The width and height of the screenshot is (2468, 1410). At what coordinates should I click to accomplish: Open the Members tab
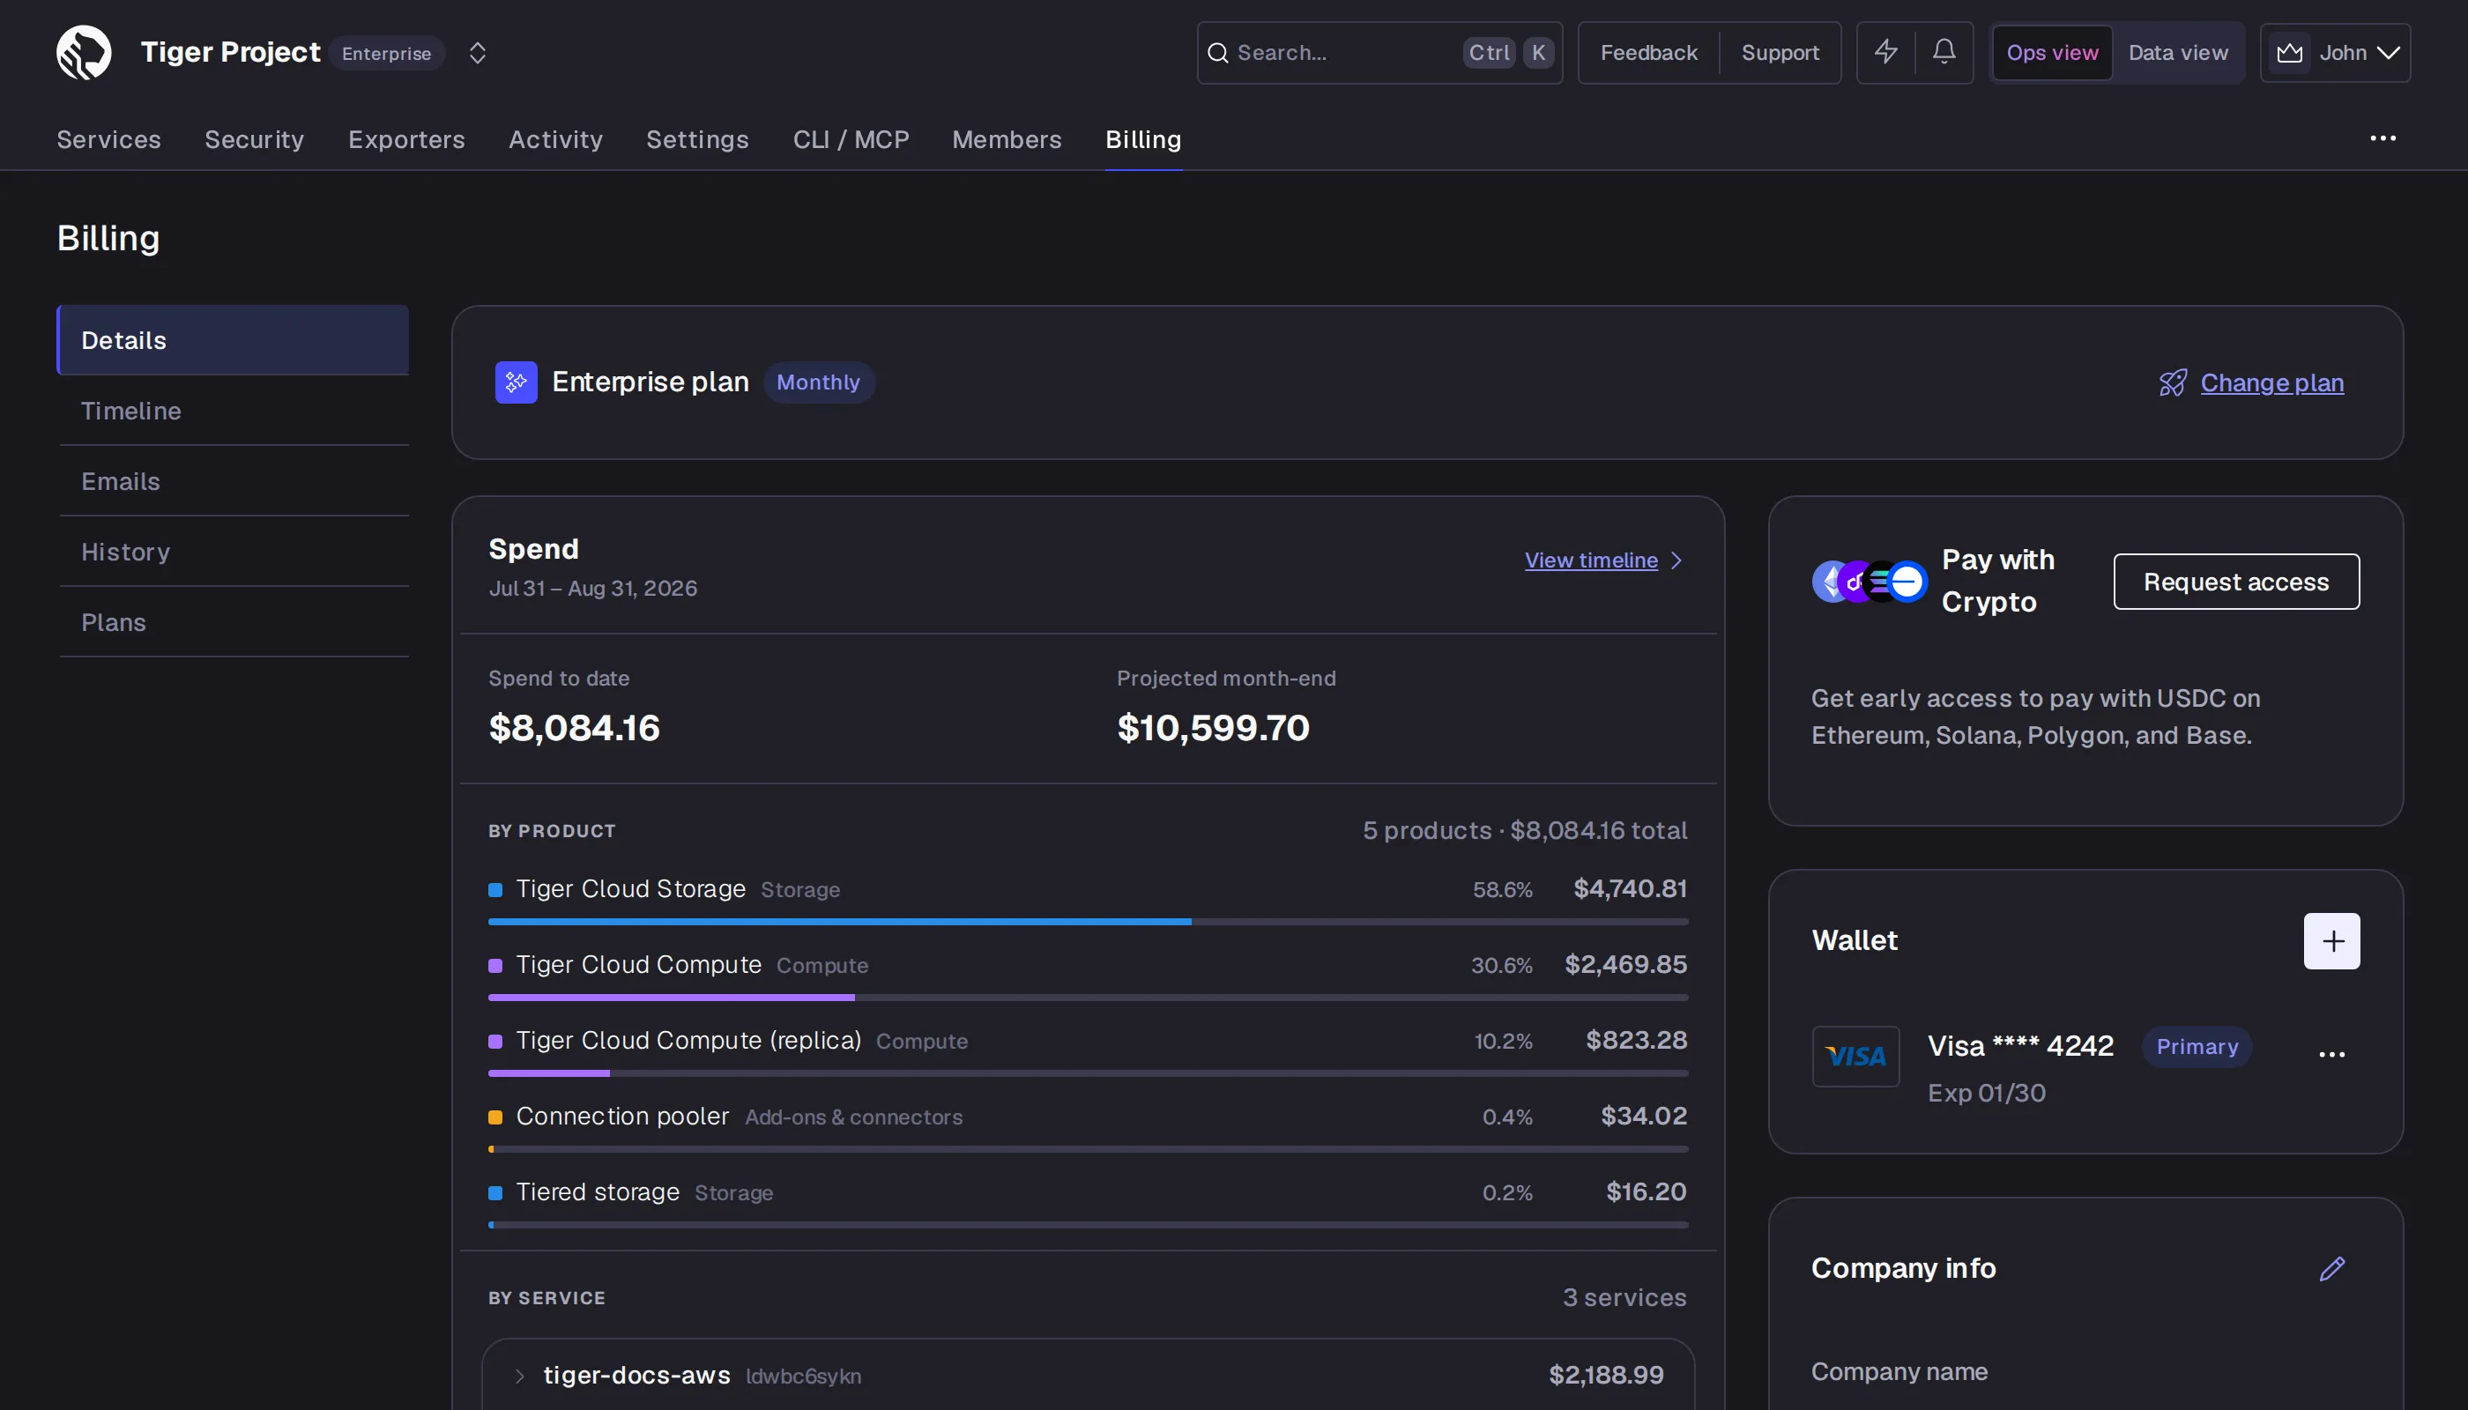point(1007,139)
